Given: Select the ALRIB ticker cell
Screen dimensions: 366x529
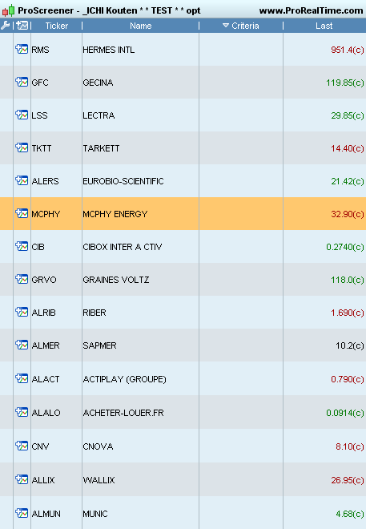Looking at the screenshot, I should (56, 313).
